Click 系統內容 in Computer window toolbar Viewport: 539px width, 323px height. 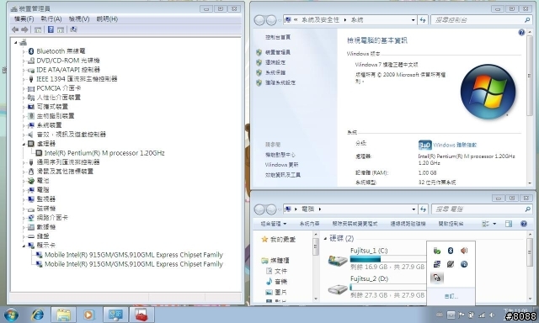click(309, 224)
